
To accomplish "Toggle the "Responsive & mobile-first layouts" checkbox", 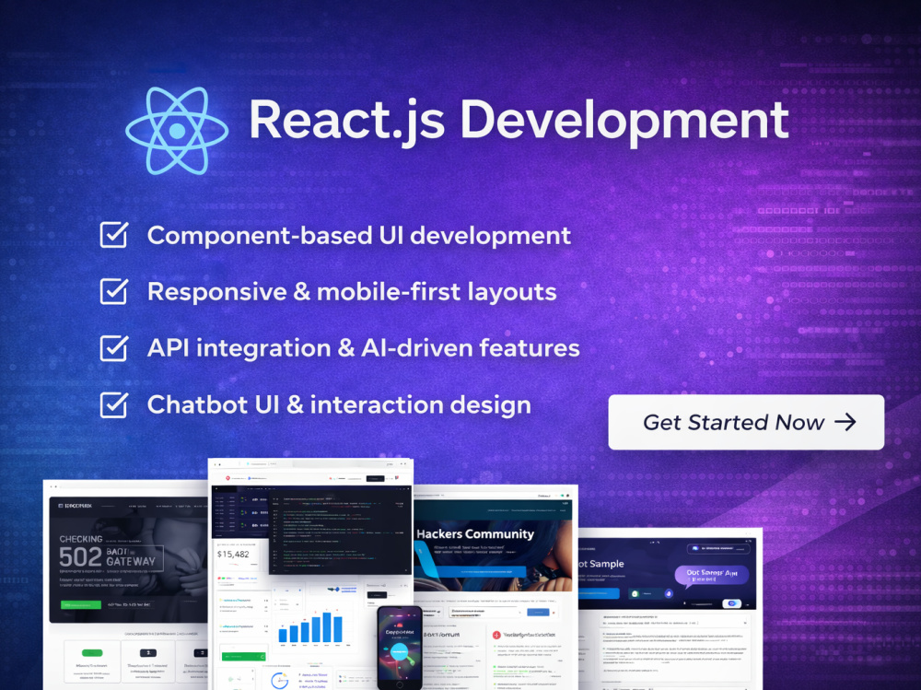I will point(114,291).
